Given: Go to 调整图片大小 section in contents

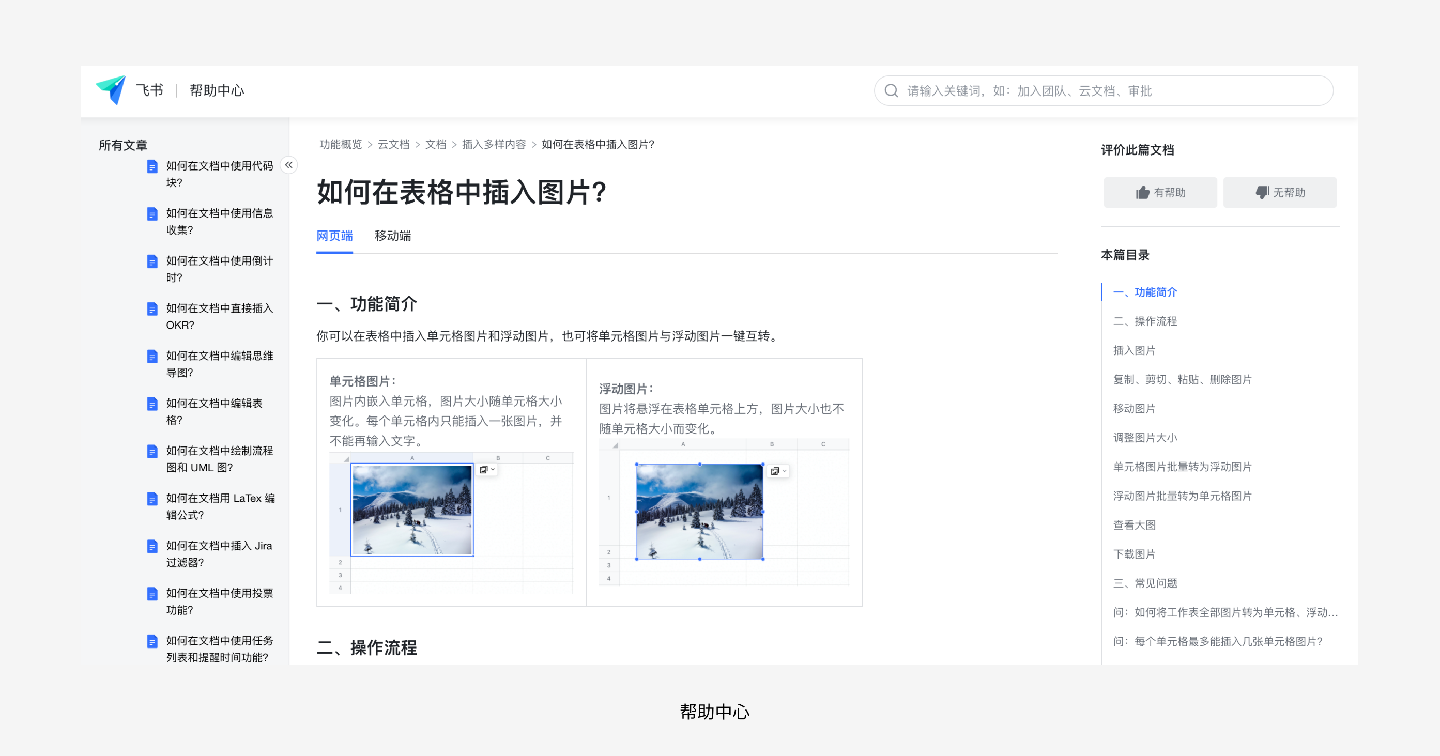Looking at the screenshot, I should pos(1144,438).
